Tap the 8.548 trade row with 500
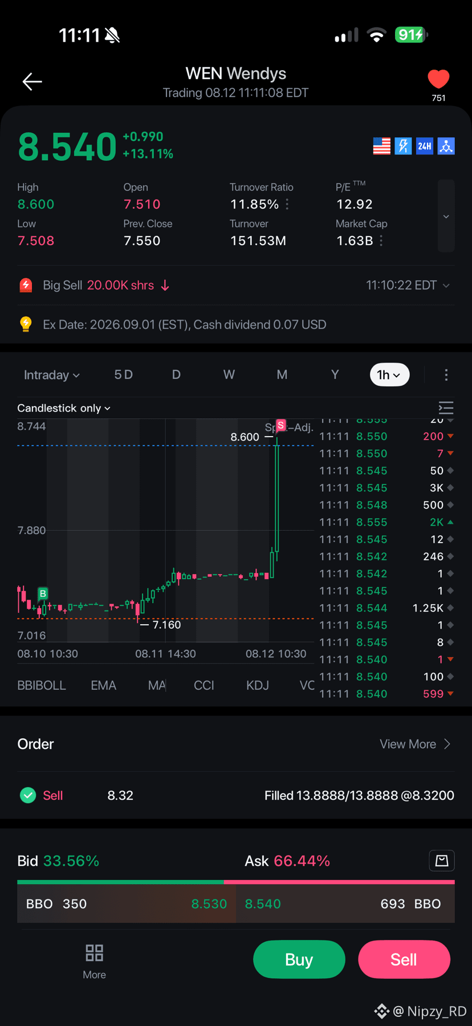The width and height of the screenshot is (472, 1026). pyautogui.click(x=386, y=505)
